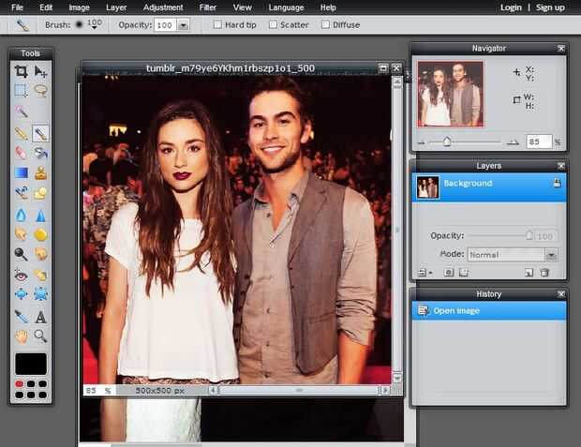
Task: Pick the red preset color swatch
Action: point(19,383)
